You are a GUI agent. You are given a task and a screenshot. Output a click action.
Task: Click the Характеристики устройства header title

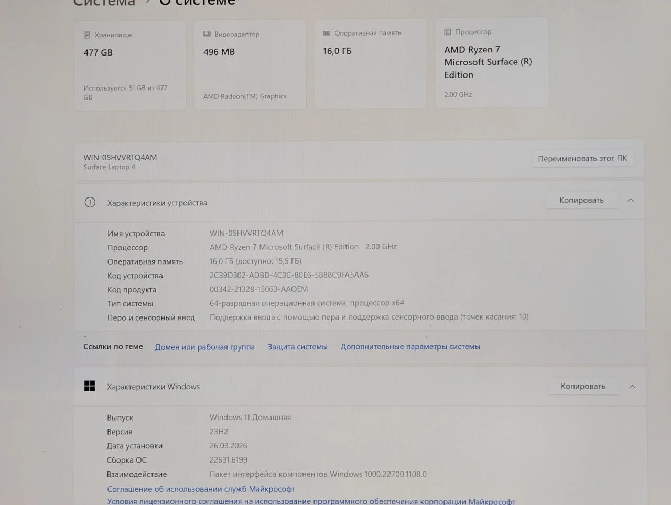[157, 203]
